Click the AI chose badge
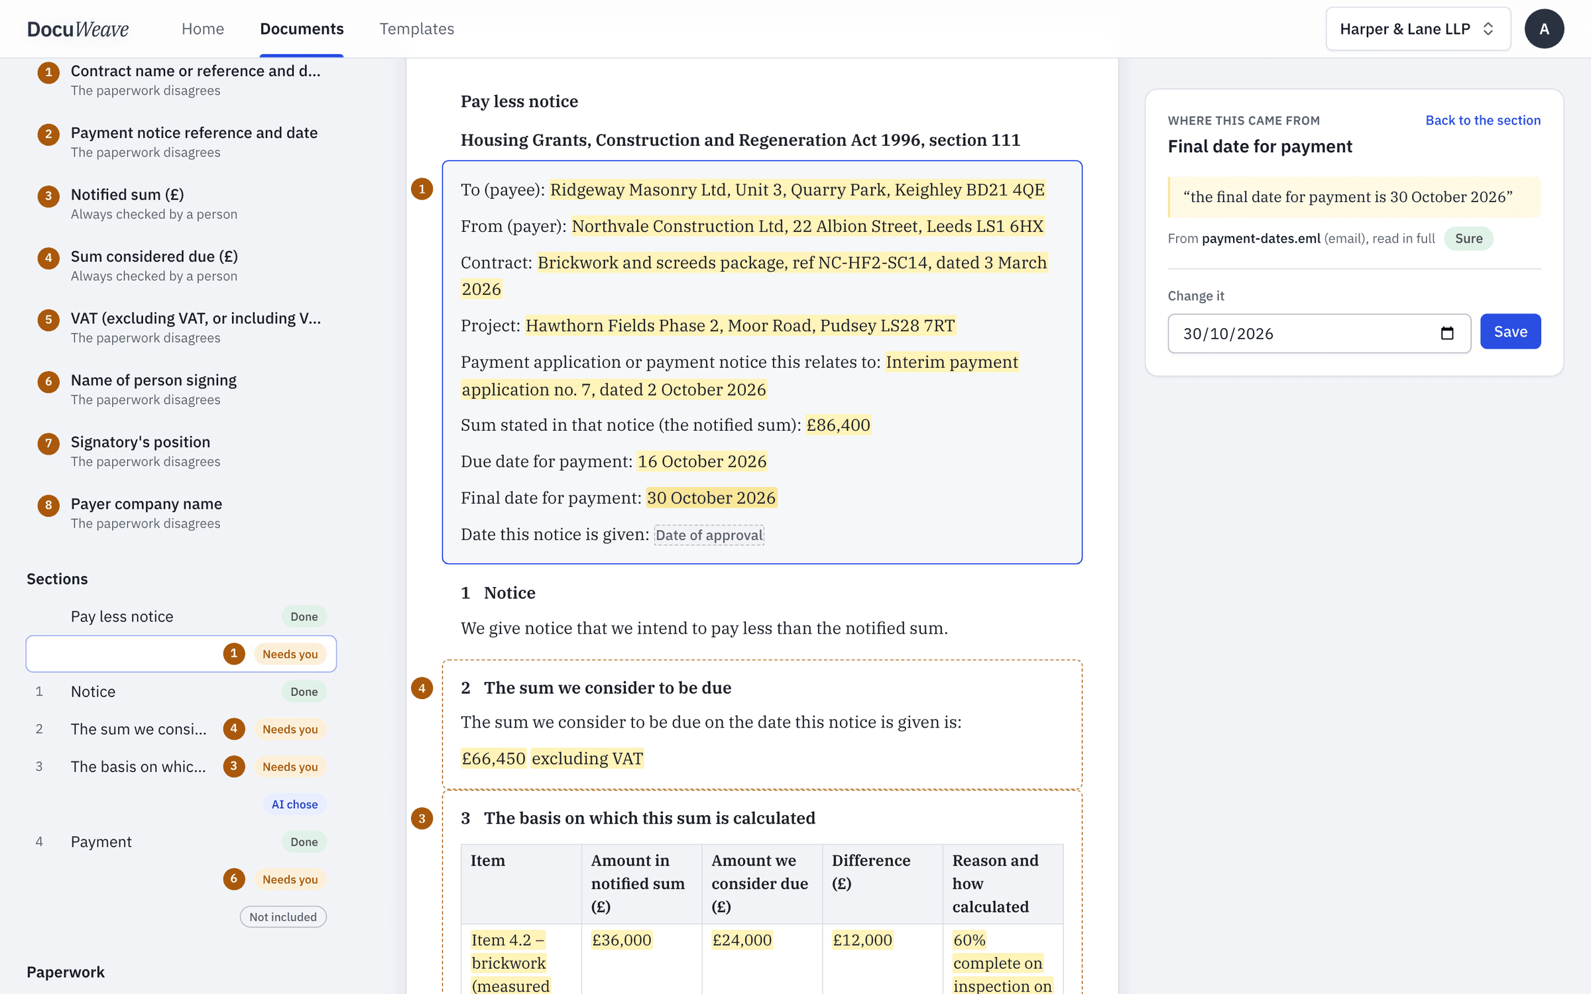Image resolution: width=1591 pixels, height=994 pixels. [x=294, y=804]
